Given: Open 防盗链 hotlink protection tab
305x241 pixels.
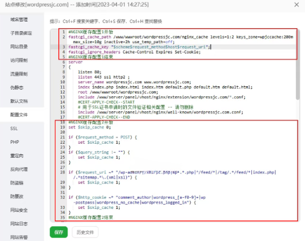Looking at the screenshot, I should click(17, 183).
